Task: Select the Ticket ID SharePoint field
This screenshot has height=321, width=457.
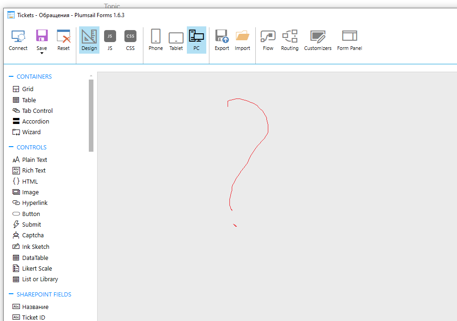Action: (x=29, y=317)
